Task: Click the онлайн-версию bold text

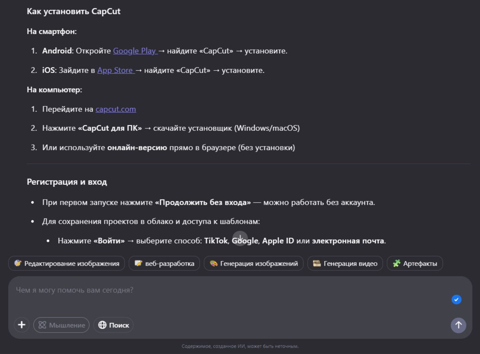Action: [x=137, y=148]
